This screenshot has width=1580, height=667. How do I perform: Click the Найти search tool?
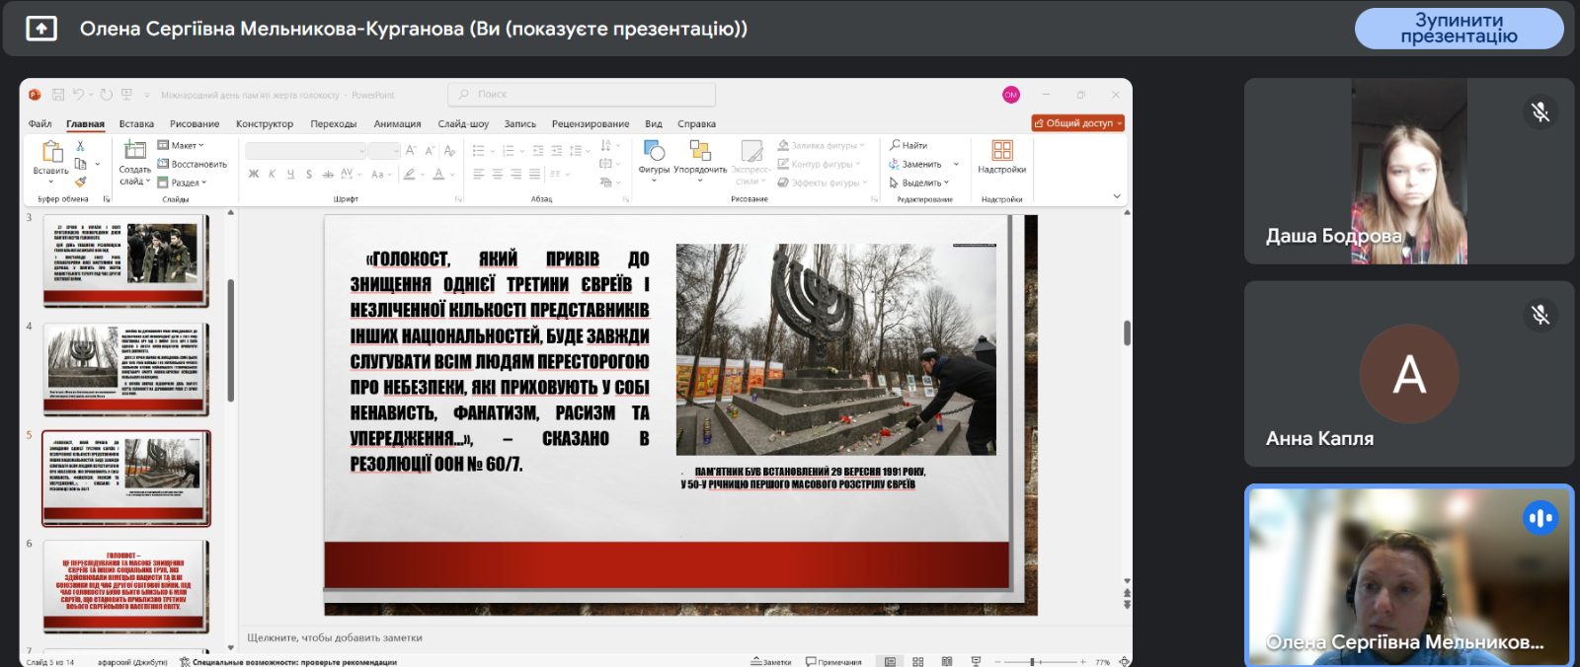[x=908, y=145]
